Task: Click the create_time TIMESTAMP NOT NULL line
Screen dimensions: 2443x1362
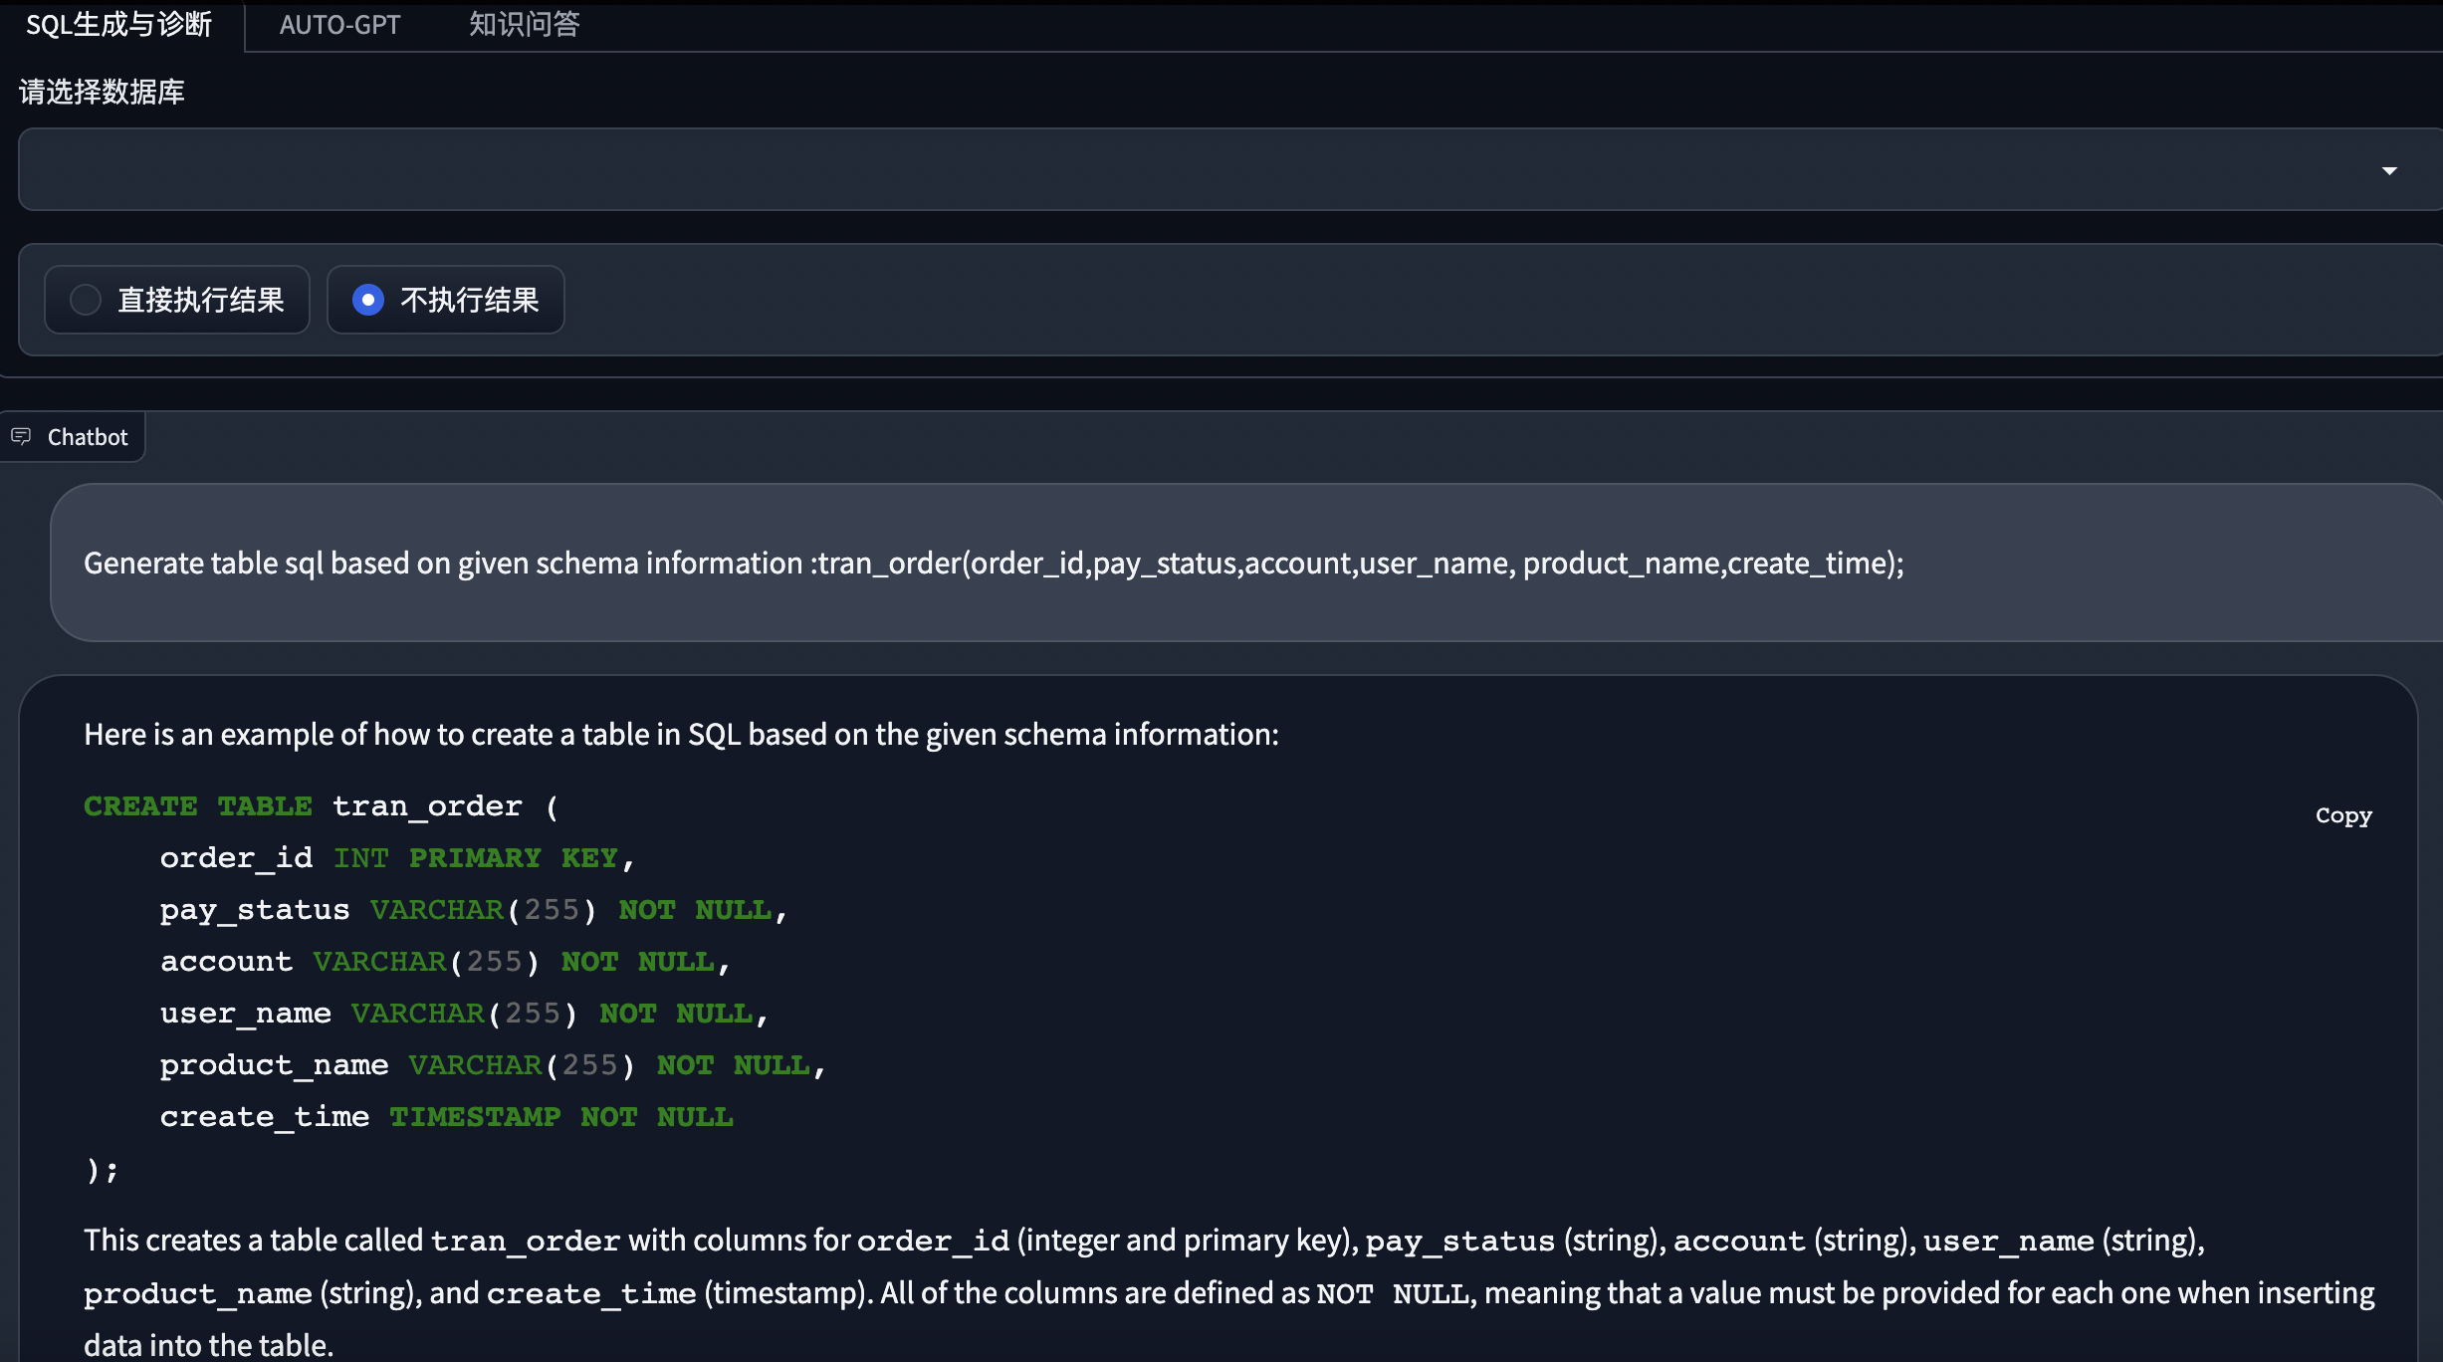Action: click(446, 1117)
